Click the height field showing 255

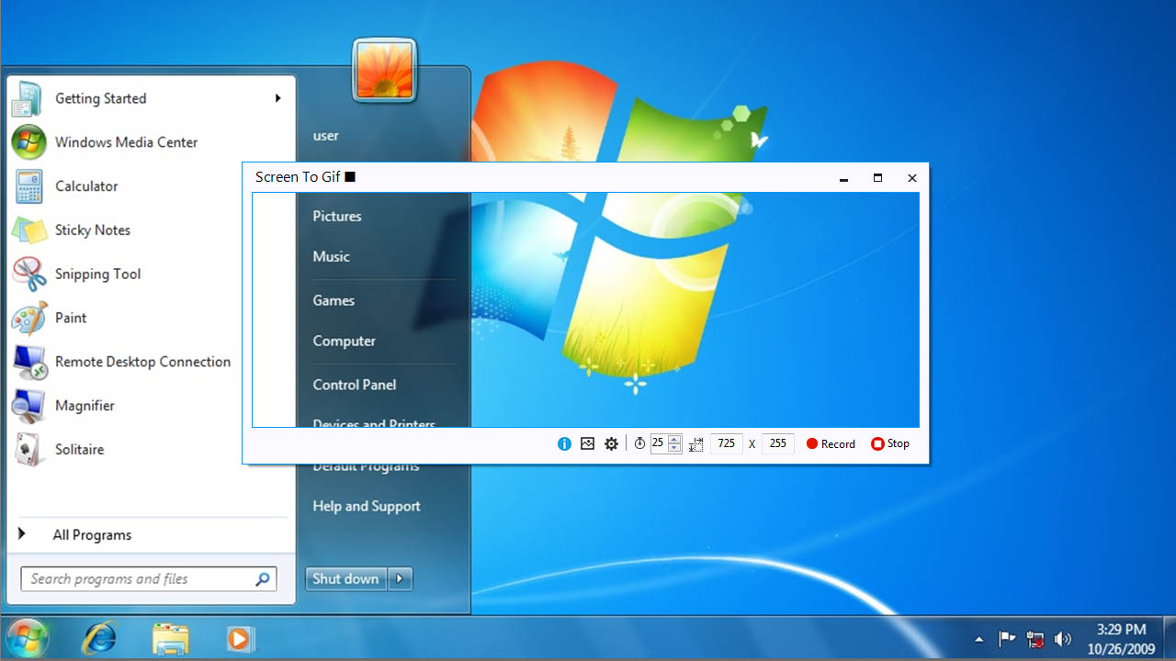(777, 443)
